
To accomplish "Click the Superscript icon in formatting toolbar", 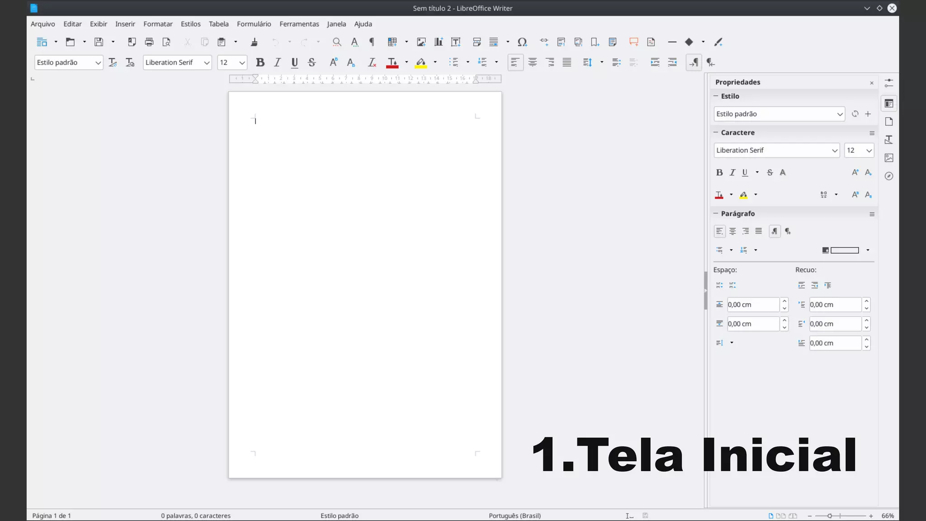I will 333,62.
